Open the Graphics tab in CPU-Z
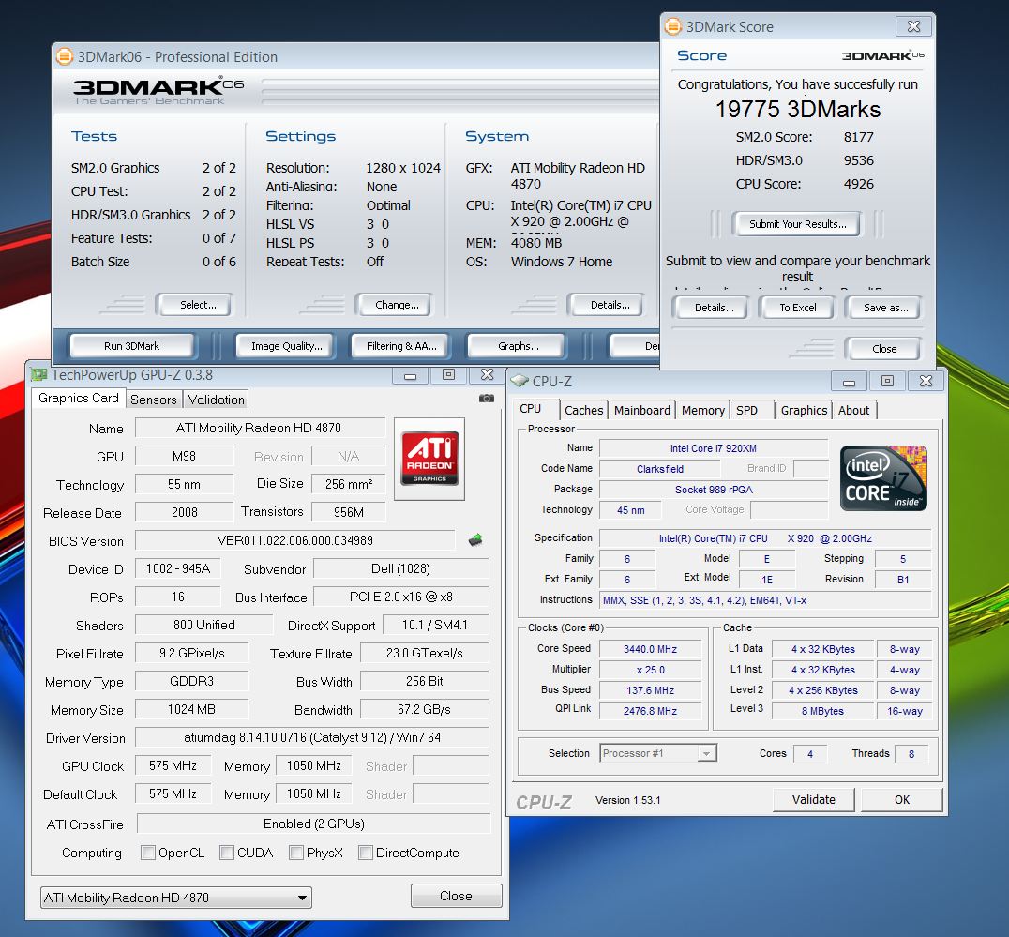The width and height of the screenshot is (1009, 937). 804,411
